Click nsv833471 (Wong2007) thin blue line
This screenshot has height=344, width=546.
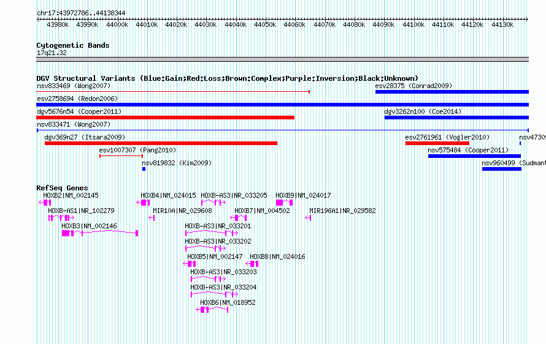tap(282, 130)
